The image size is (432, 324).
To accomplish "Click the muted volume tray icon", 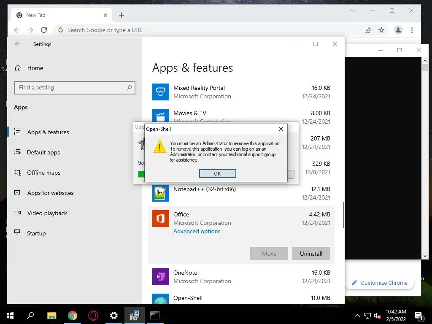I will tap(378, 316).
